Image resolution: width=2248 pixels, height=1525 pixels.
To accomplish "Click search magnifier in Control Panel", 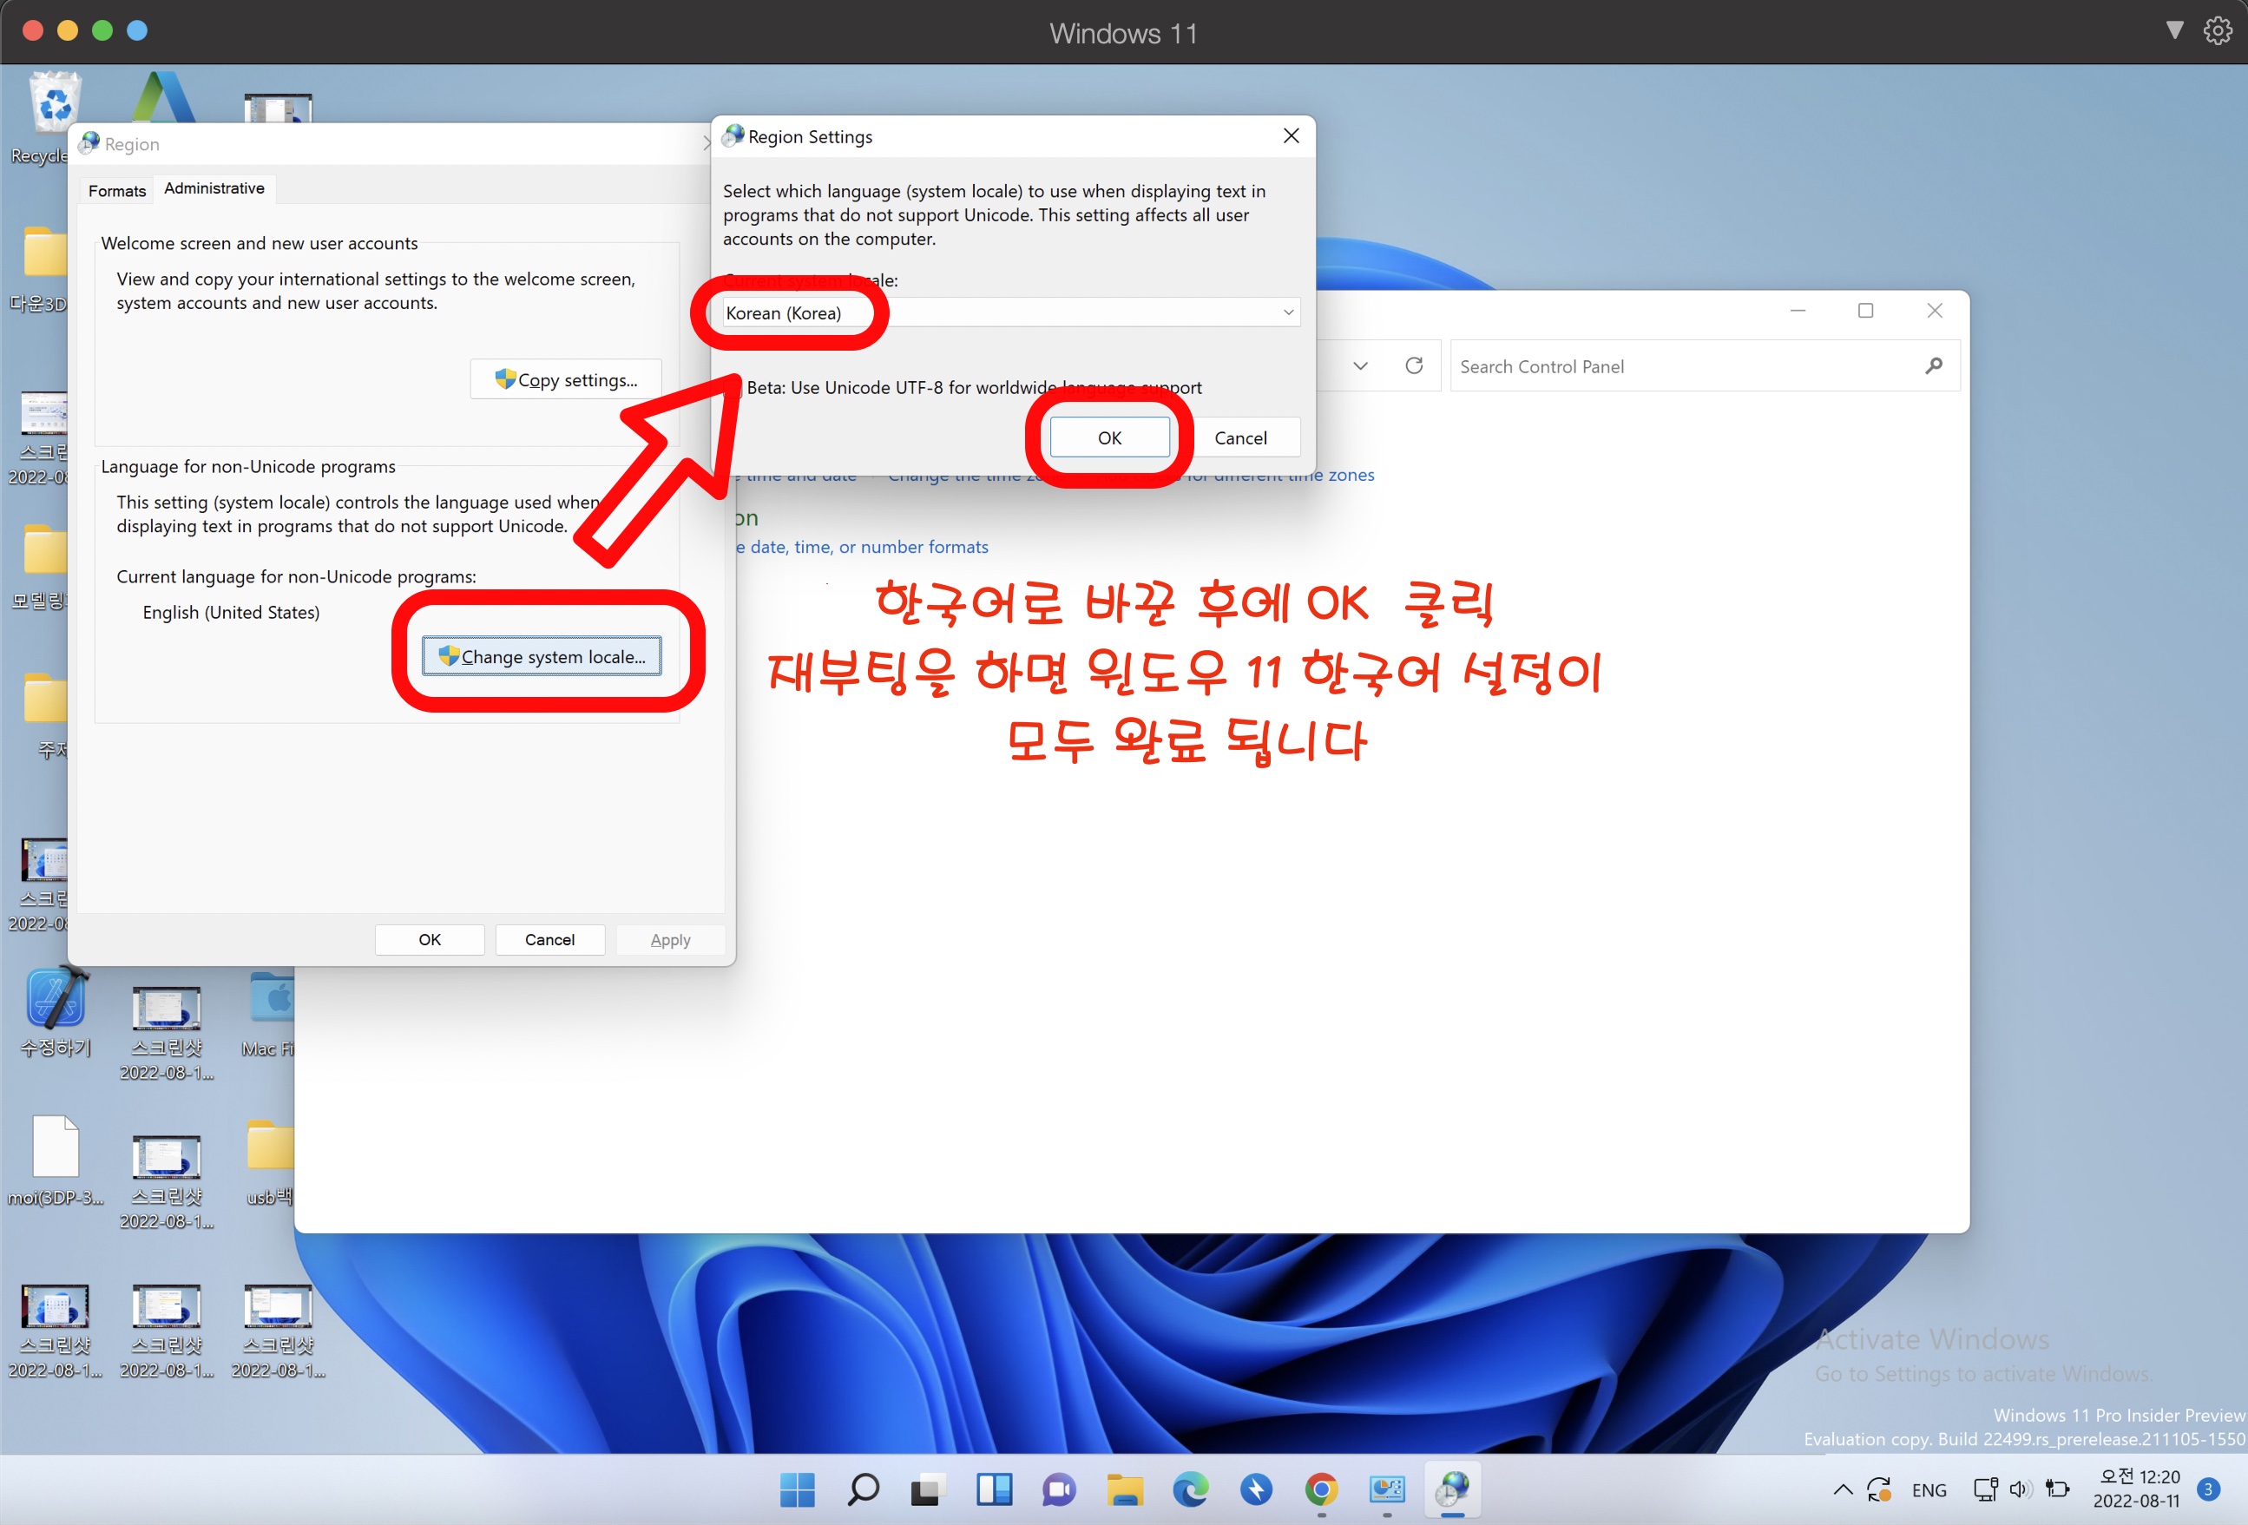I will pyautogui.click(x=1934, y=365).
